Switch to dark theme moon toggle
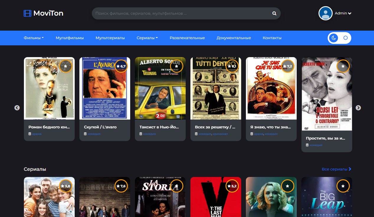This screenshot has width=374, height=217. point(334,38)
